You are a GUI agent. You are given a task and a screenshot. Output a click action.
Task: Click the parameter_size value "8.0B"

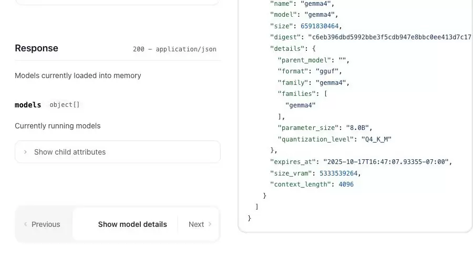[357, 128]
